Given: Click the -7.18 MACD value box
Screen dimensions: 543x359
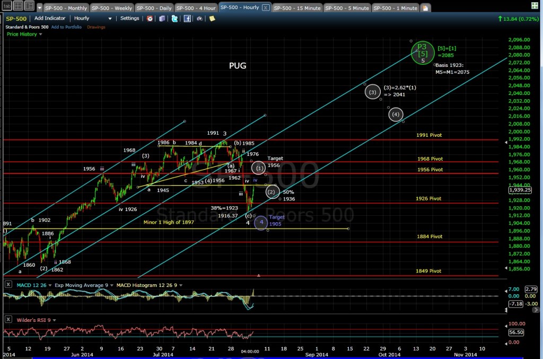Looking at the screenshot, I should (515, 304).
